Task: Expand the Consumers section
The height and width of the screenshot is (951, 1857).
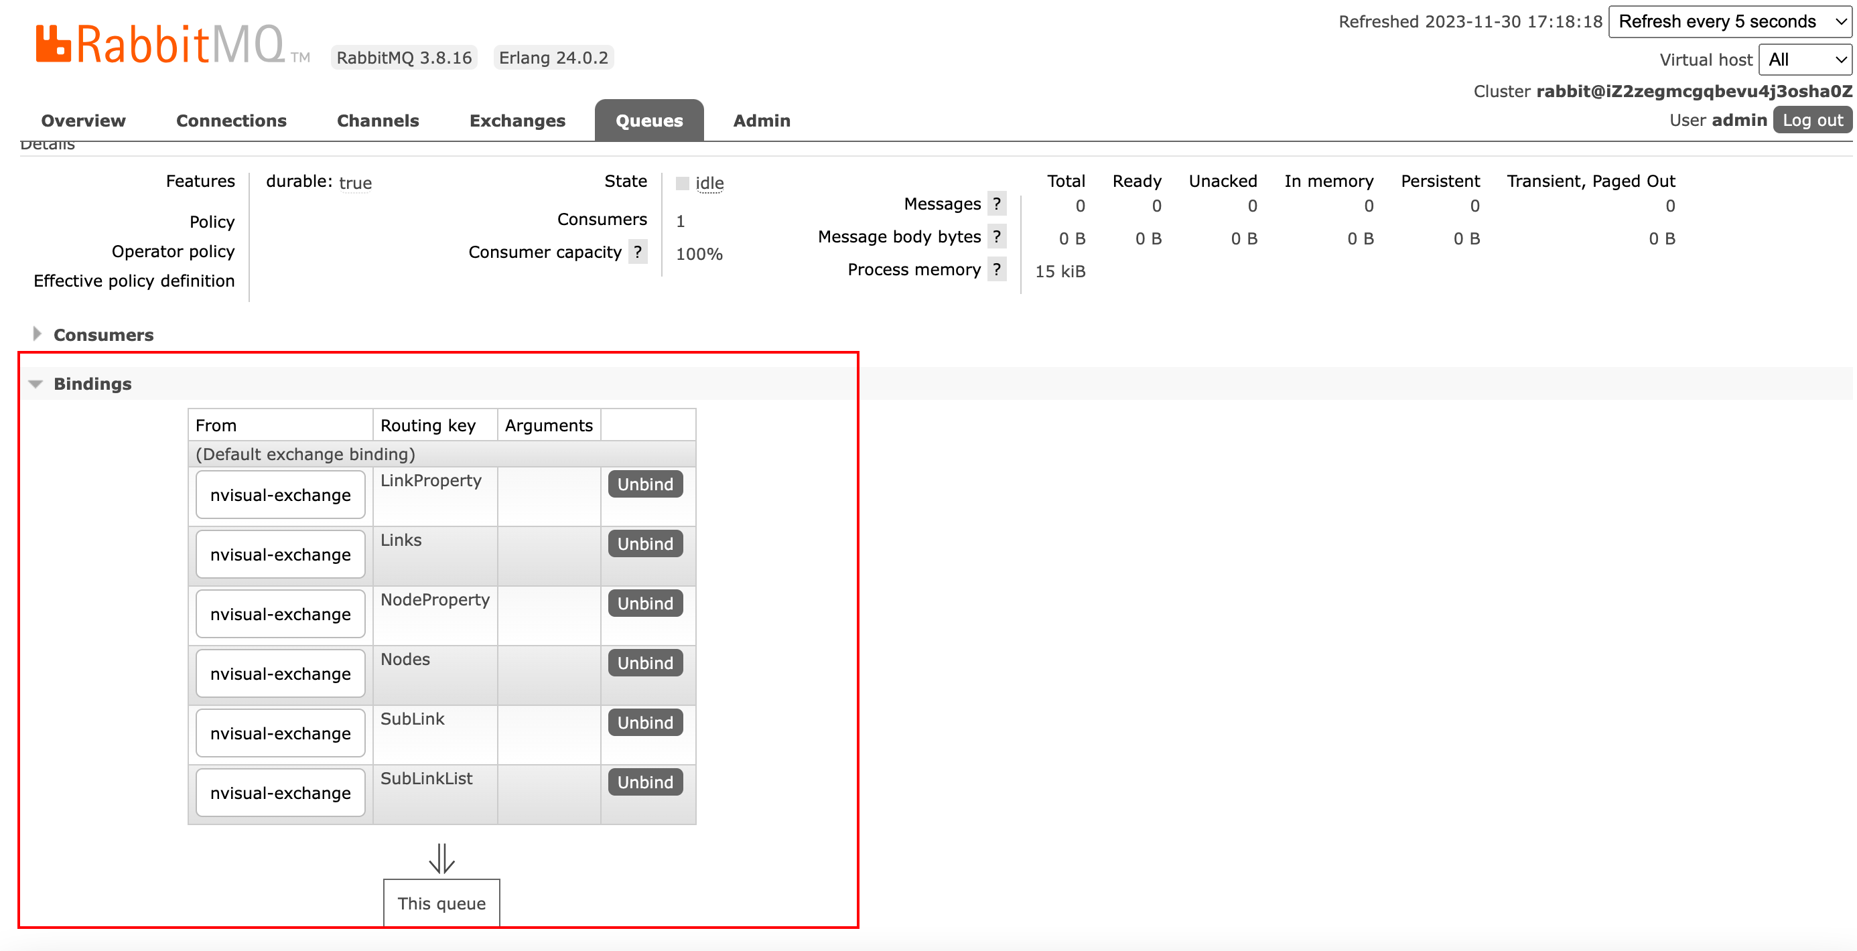Action: coord(103,335)
